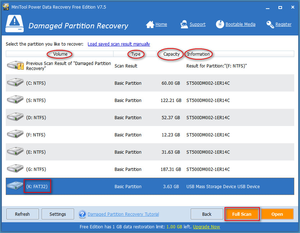
Task: Click the Scan Result type cell
Action: click(x=126, y=66)
